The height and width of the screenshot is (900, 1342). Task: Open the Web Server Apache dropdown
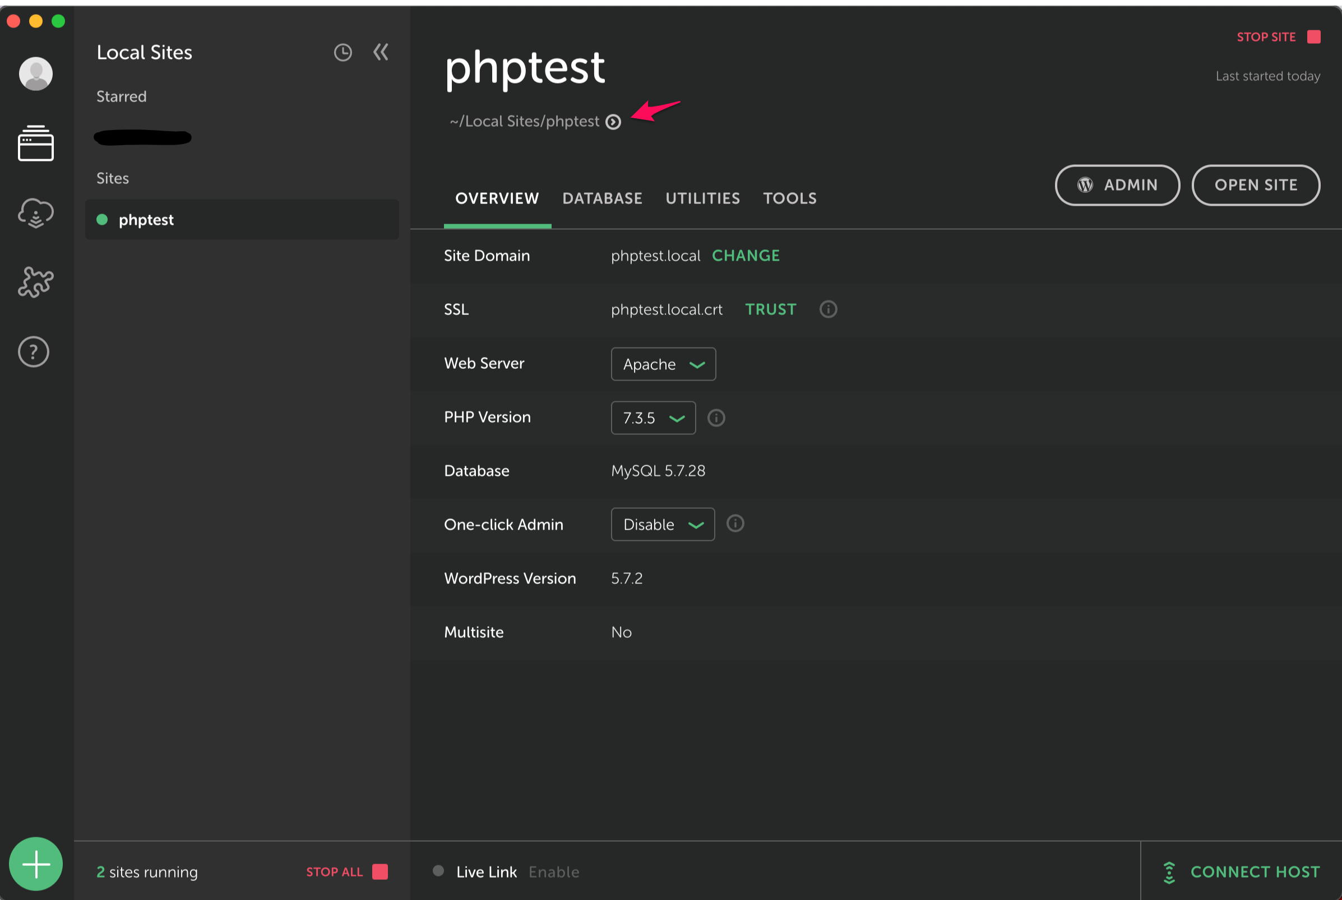(x=663, y=364)
